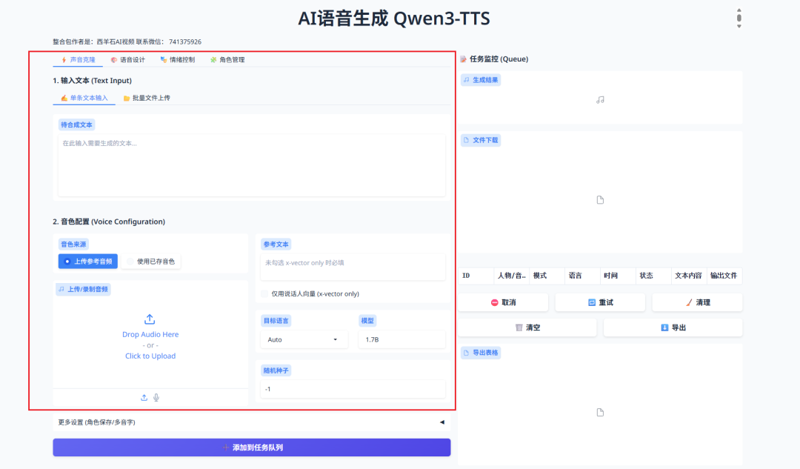Click the small upload arrow icon beside the microphone
The image size is (800, 469).
coord(144,397)
